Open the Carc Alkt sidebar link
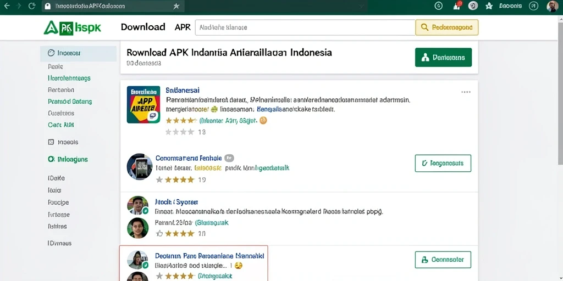 [60, 125]
